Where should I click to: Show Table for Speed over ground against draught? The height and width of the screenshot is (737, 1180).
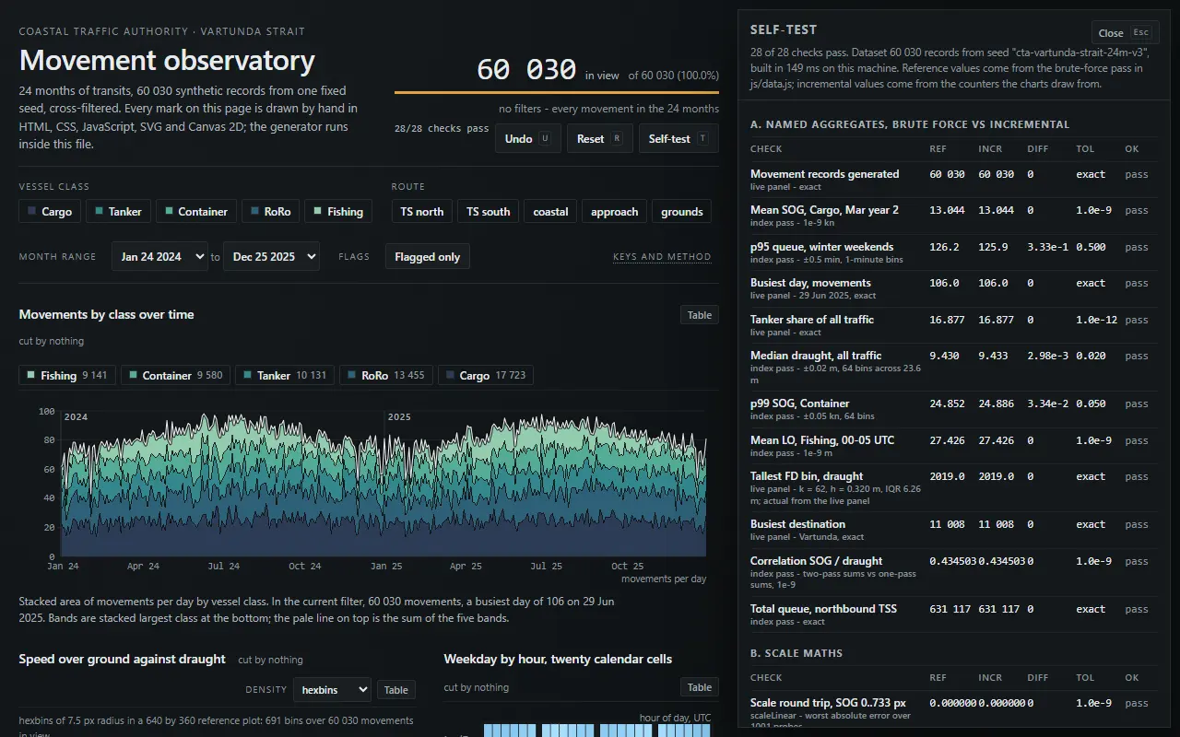point(396,690)
